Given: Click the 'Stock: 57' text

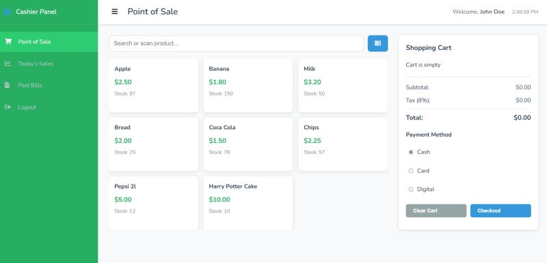Looking at the screenshot, I should pos(315,152).
